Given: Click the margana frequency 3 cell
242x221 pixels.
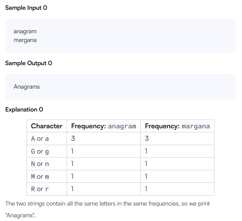Looking at the screenshot, I should (177, 139).
